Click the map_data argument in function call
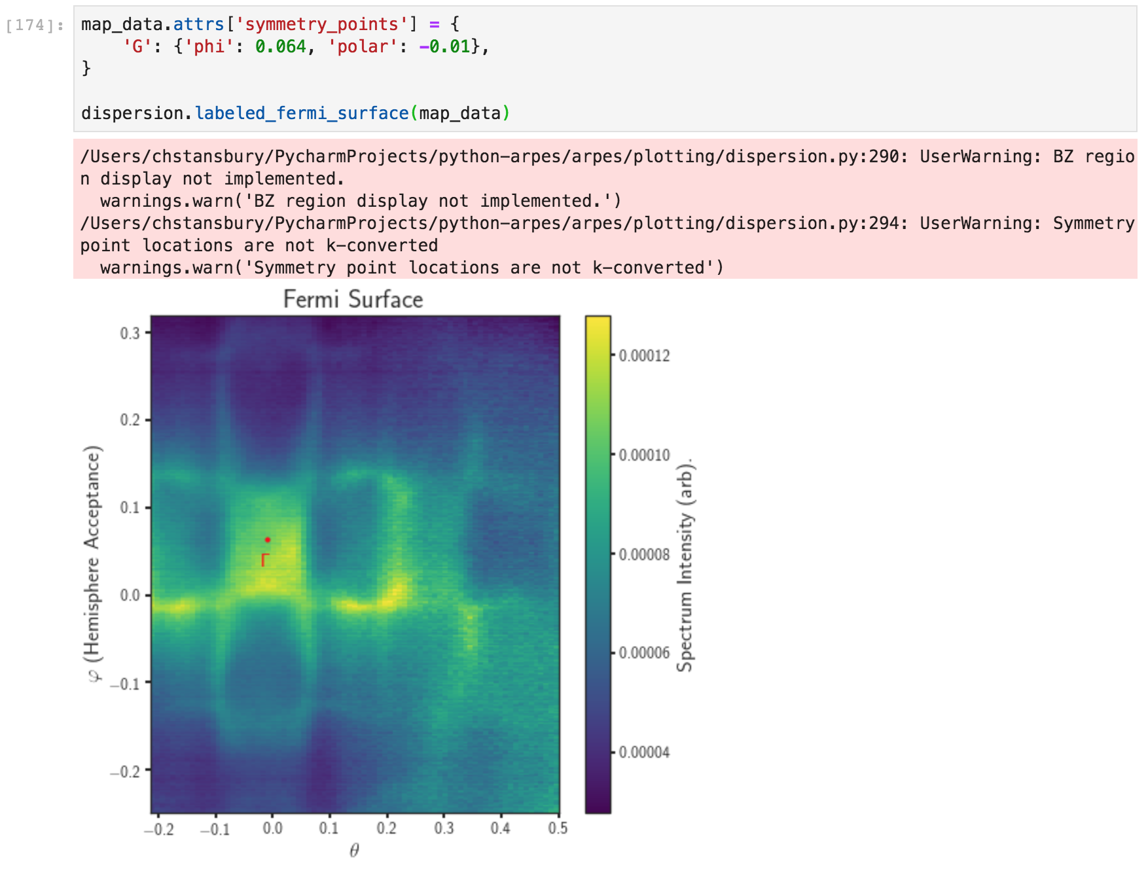 coord(460,113)
